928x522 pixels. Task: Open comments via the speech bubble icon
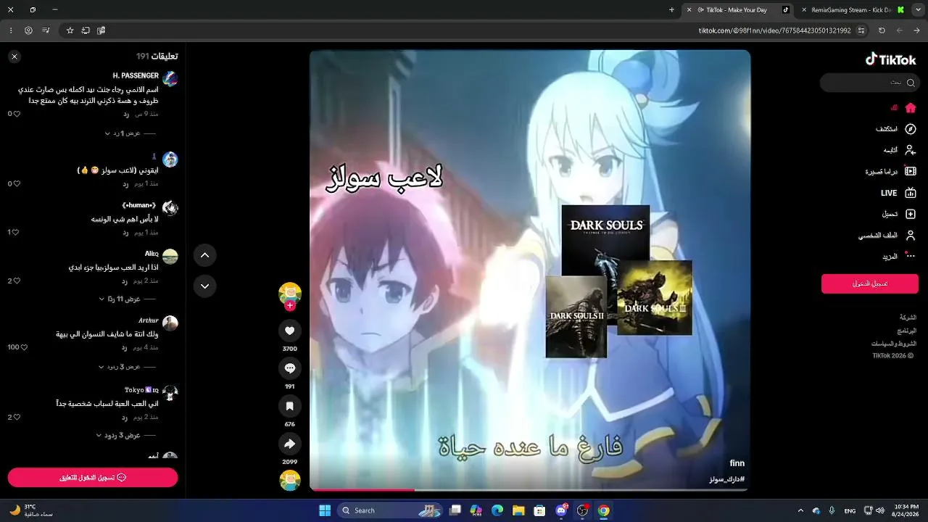(290, 368)
